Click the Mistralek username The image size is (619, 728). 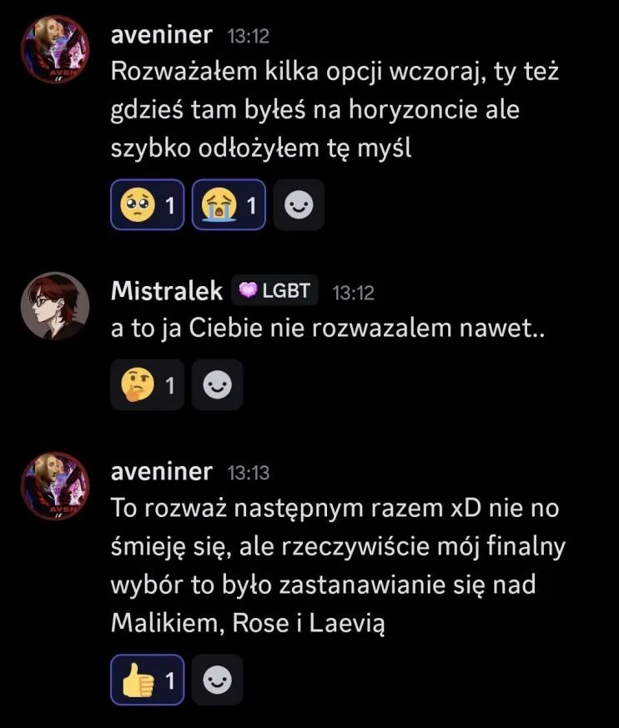(x=167, y=290)
